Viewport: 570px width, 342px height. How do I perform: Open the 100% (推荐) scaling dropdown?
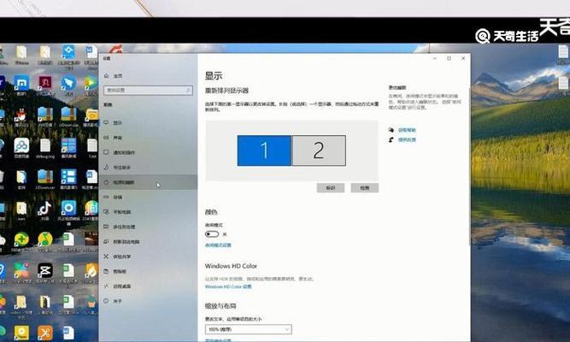249,329
